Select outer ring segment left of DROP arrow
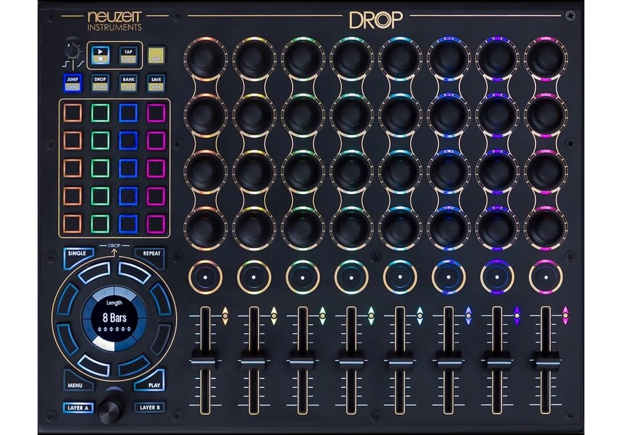Image resolution: width=622 pixels, height=435 pixels. [94, 272]
